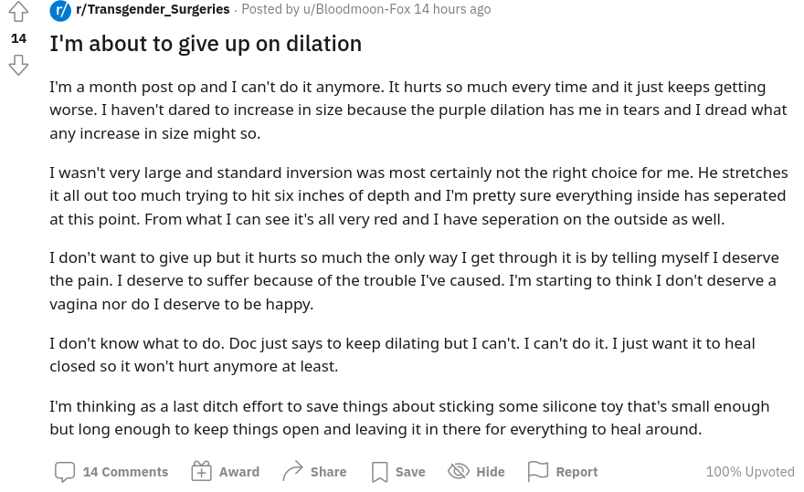Select the 'Save' text label
The width and height of the screenshot is (804, 492).
[410, 472]
